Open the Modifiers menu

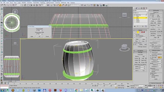24,3
